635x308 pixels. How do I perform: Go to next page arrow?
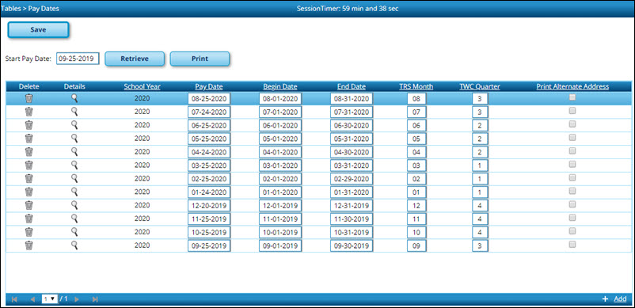coord(77,299)
